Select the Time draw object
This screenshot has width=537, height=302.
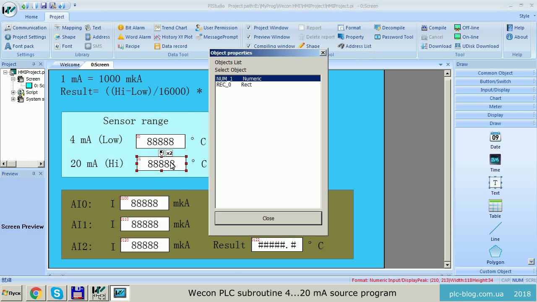tap(495, 164)
